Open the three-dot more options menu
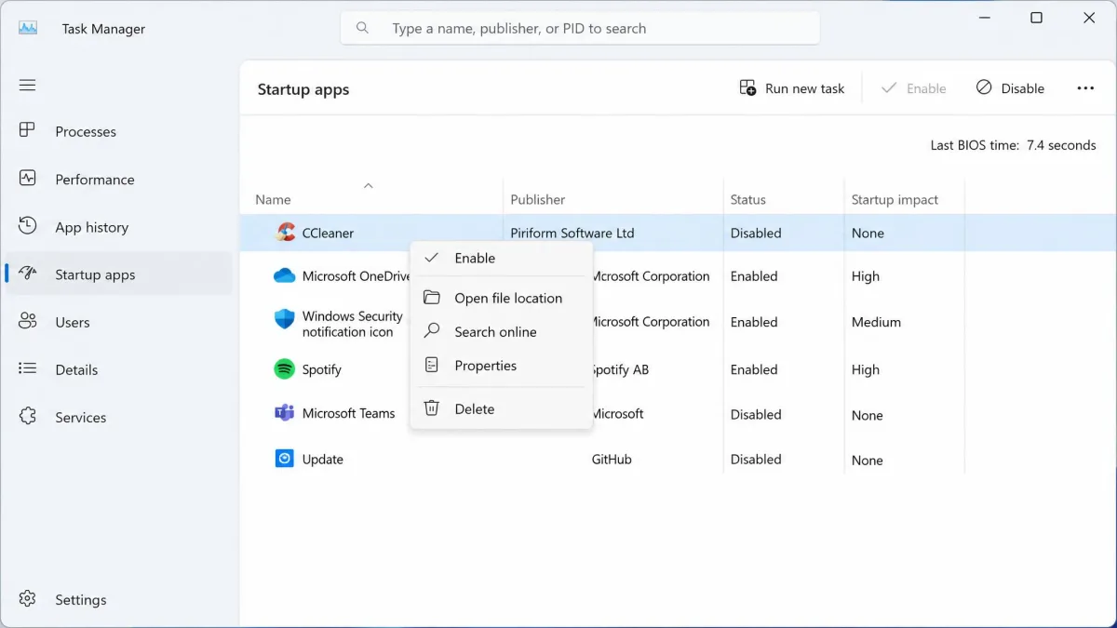 click(x=1085, y=88)
